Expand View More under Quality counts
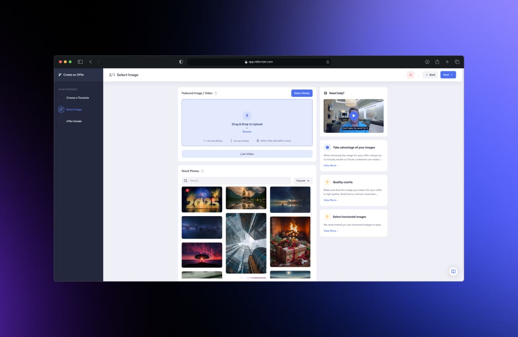The width and height of the screenshot is (518, 337). [331, 200]
